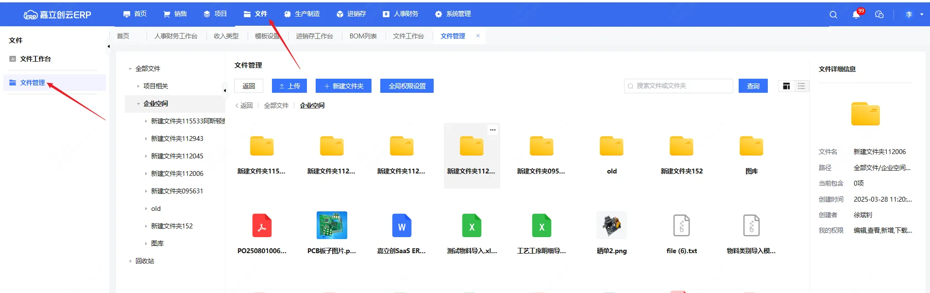Switch to the BOM列表 tab
Screen dimensions: 930x293
pyautogui.click(x=363, y=36)
